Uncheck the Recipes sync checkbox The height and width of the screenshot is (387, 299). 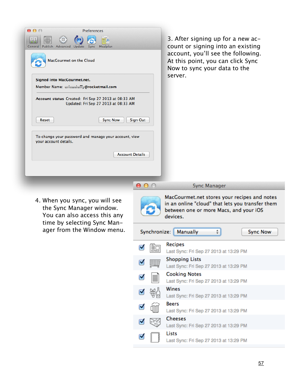coord(142,248)
